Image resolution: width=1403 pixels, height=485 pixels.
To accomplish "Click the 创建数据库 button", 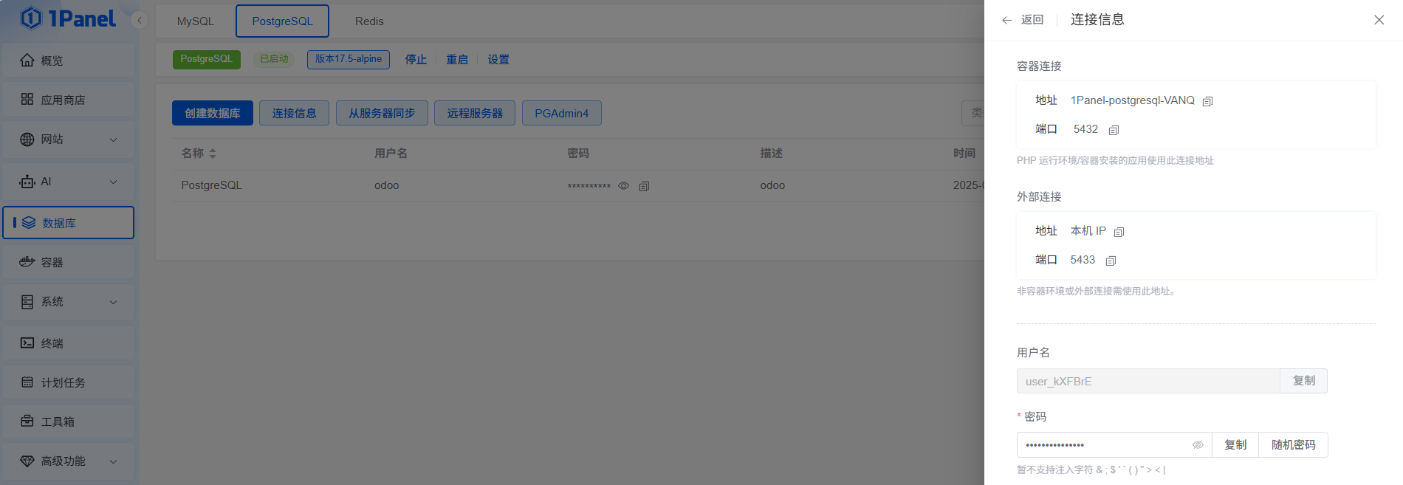I will pyautogui.click(x=213, y=113).
